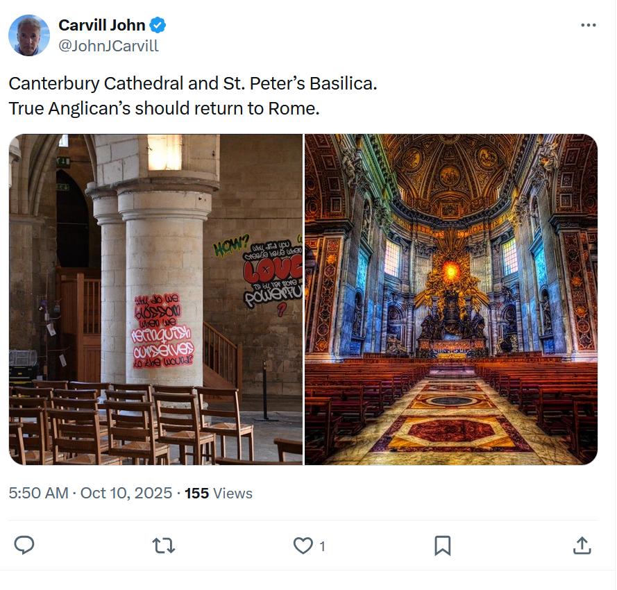Like the tweet with the heart icon
Image resolution: width=617 pixels, height=590 pixels.
[303, 546]
